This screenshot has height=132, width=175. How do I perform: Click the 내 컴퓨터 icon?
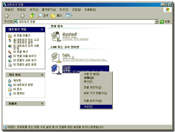coord(10,94)
